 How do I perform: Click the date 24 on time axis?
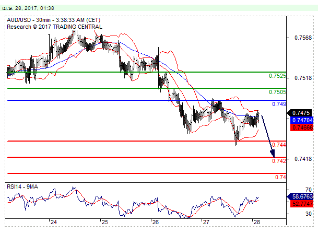[54, 222]
